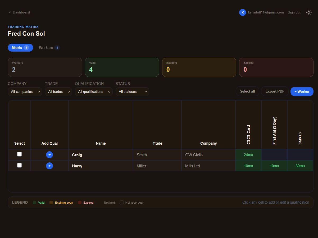Open the All statuses dropdown
The height and width of the screenshot is (238, 318).
(132, 91)
